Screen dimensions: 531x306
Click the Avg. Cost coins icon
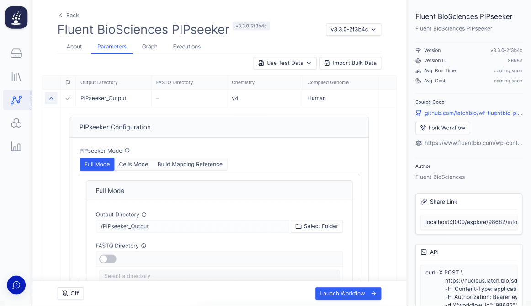tap(418, 81)
